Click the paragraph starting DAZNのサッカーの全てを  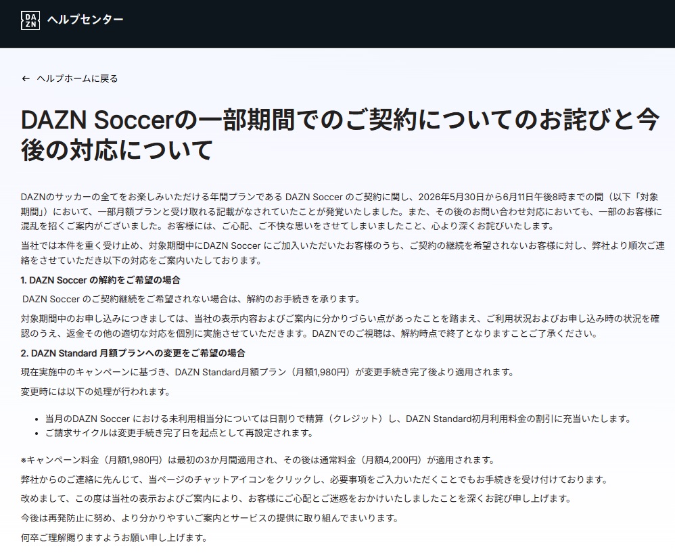click(342, 211)
